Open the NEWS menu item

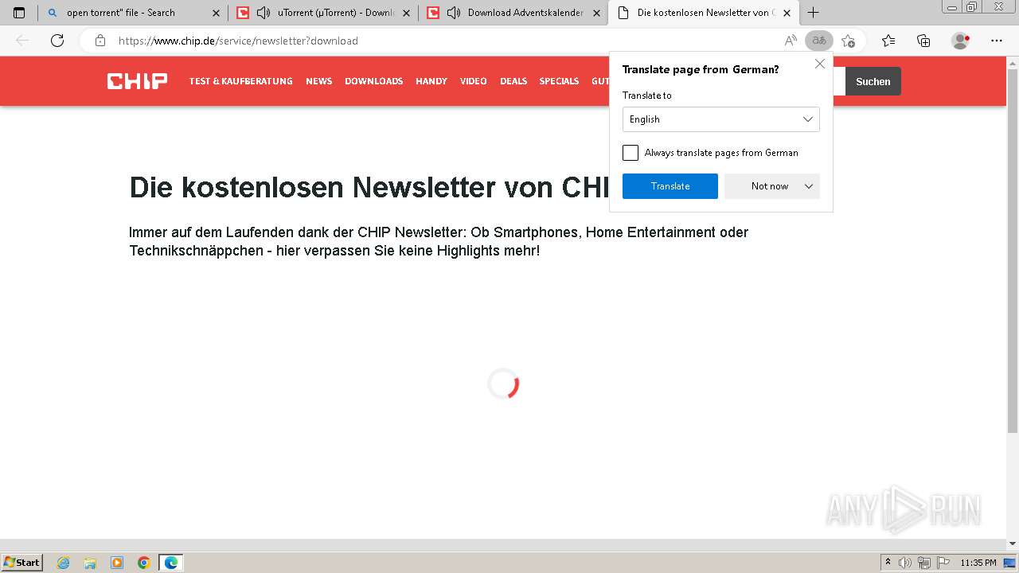pos(318,81)
